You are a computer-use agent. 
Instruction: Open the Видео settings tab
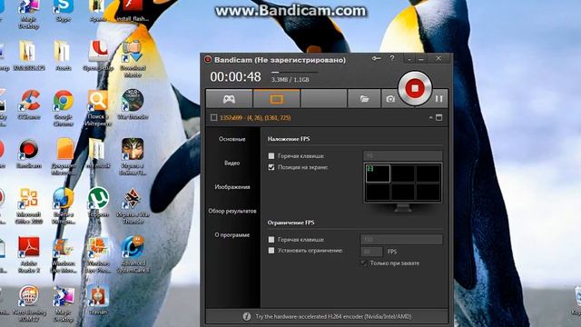pos(232,163)
